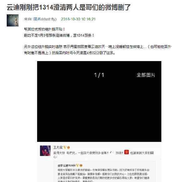The height and width of the screenshot is (182, 172).
Task: Click 王力宏's reply text starting 說得太好
Action: tap(104, 154)
